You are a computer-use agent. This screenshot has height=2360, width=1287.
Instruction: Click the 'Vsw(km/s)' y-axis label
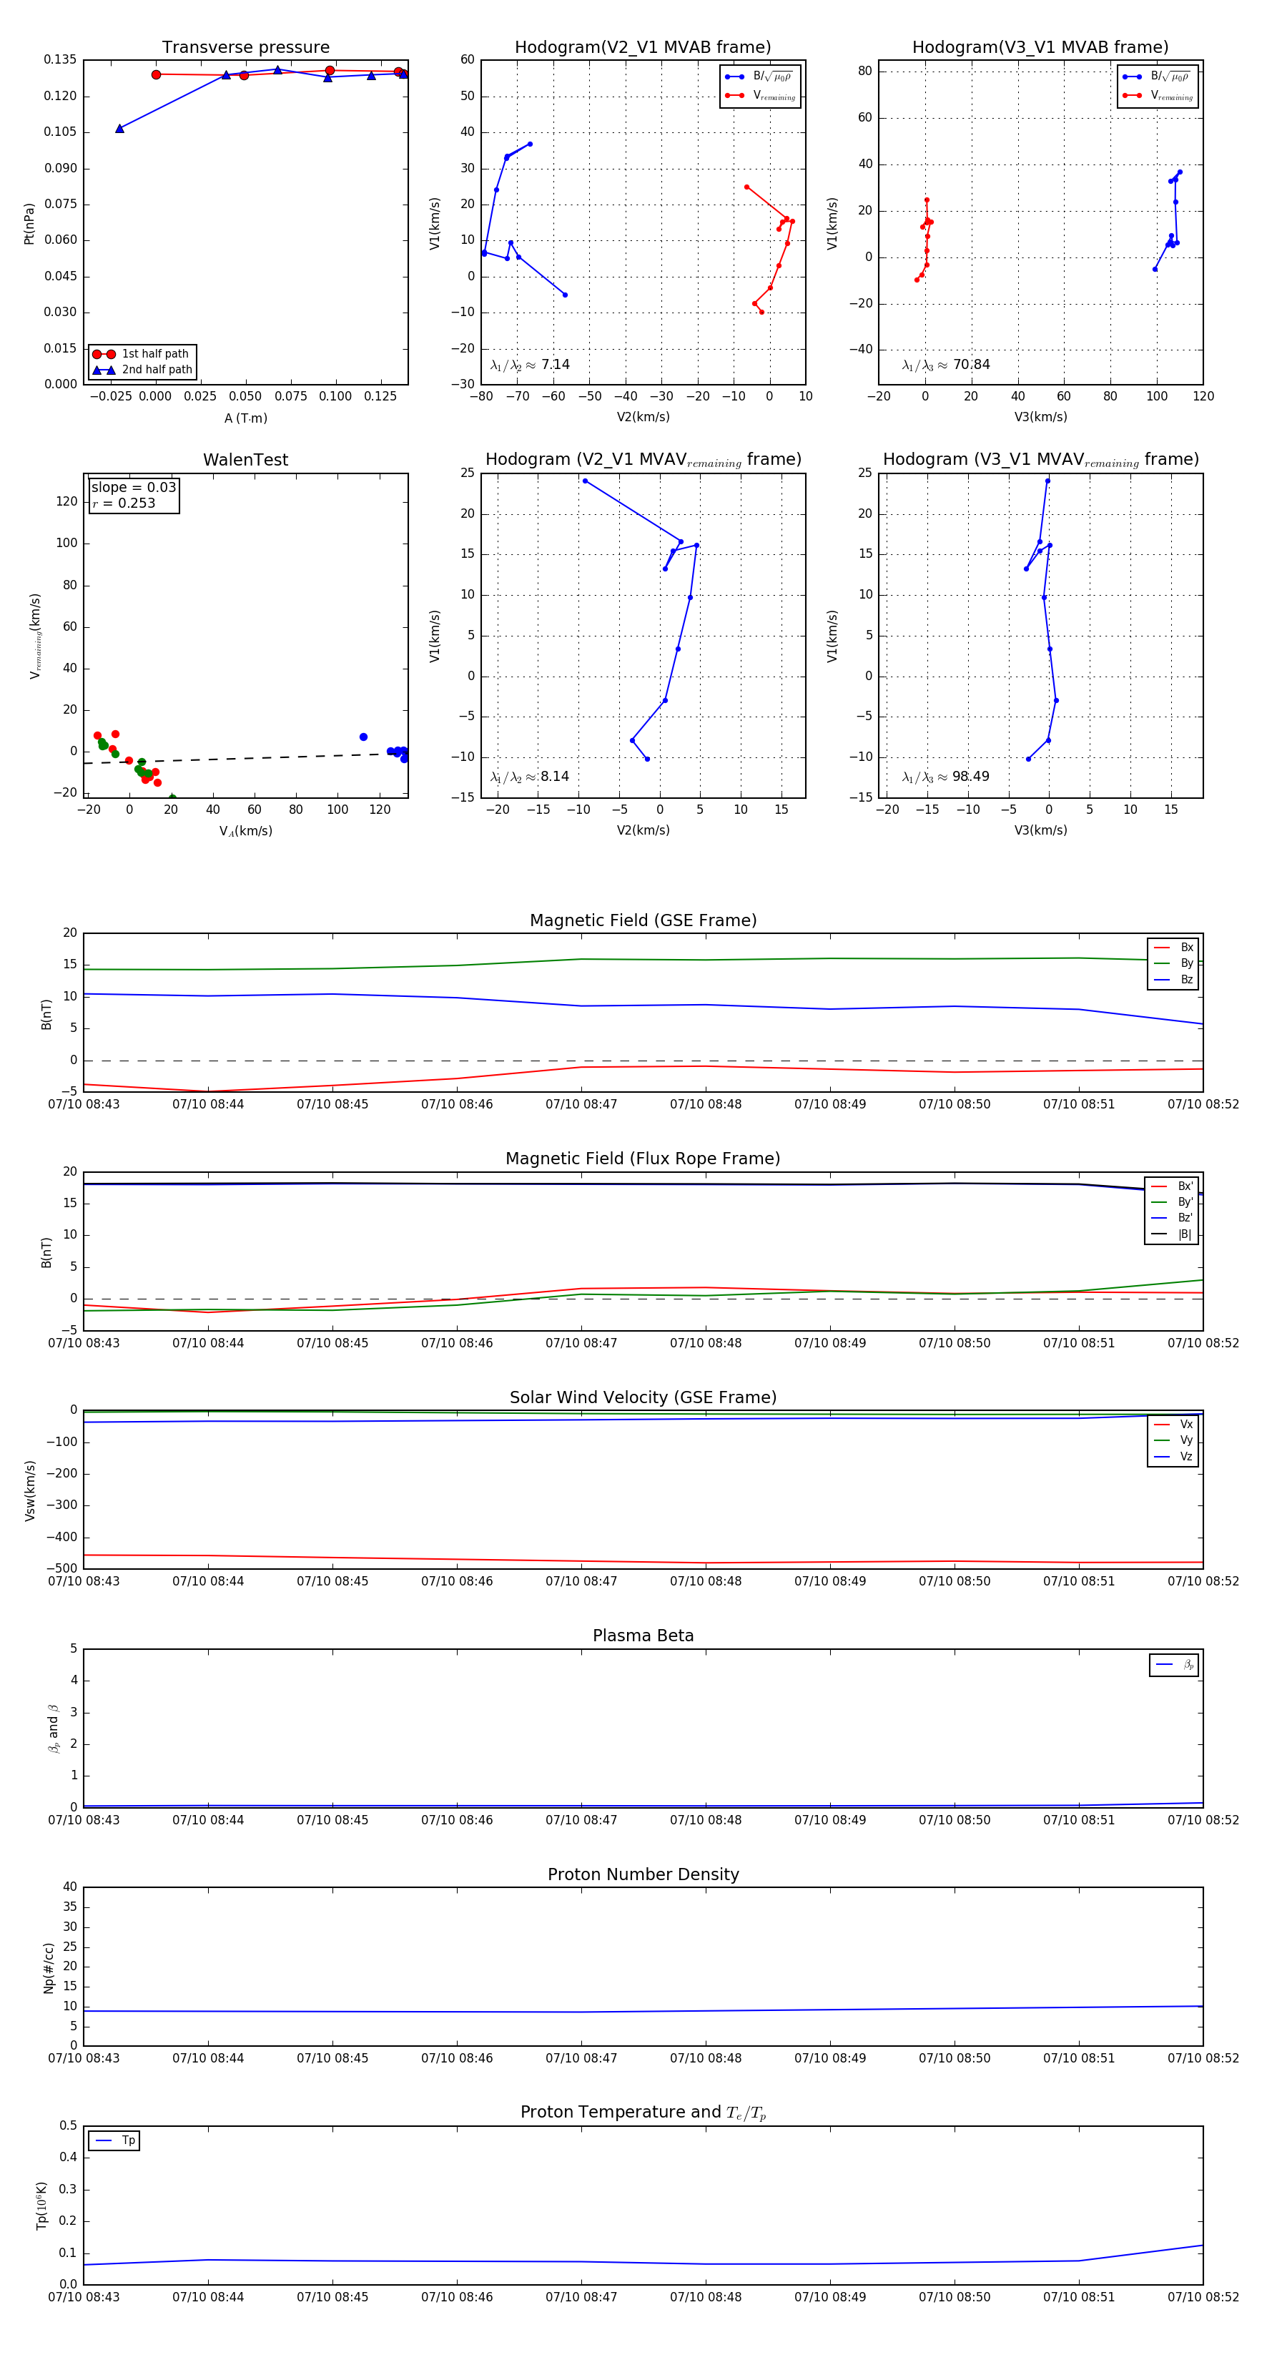tap(29, 1490)
